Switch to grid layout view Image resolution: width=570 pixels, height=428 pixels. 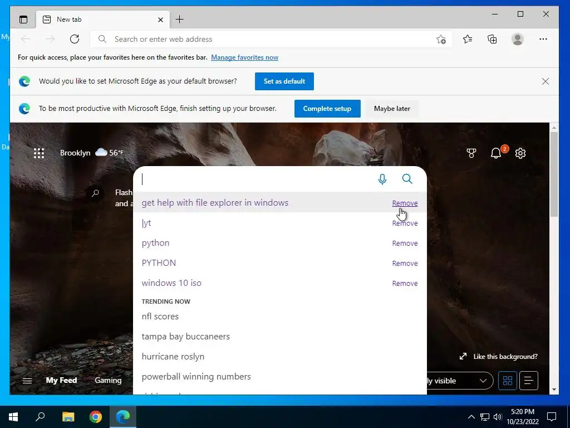pos(508,381)
